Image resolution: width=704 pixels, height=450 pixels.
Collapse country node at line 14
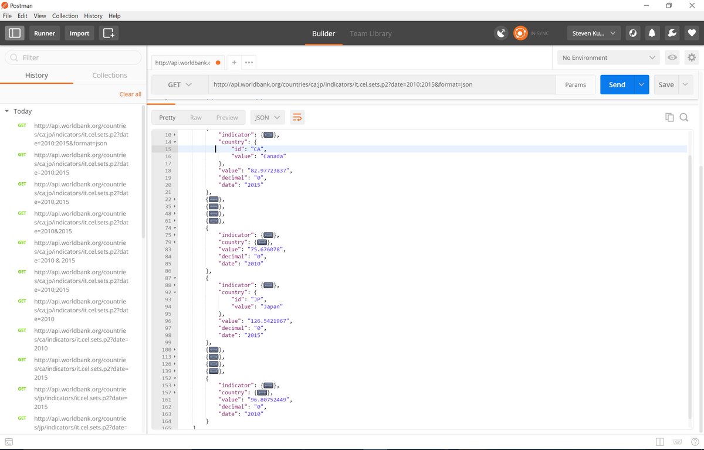175,142
